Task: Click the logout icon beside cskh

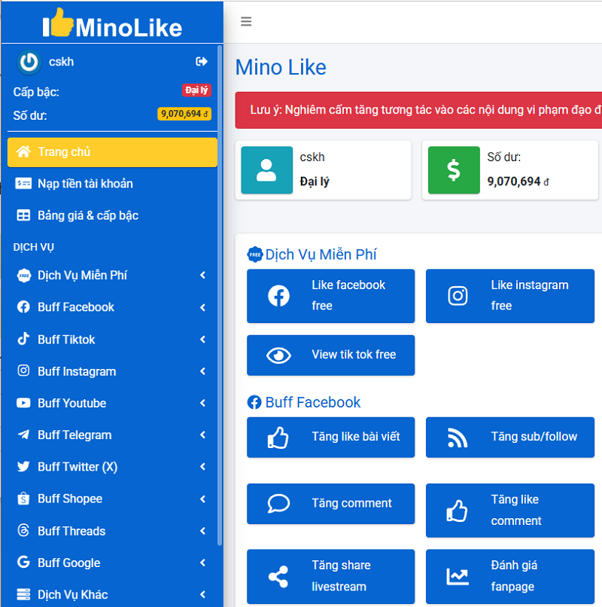Action: tap(202, 62)
